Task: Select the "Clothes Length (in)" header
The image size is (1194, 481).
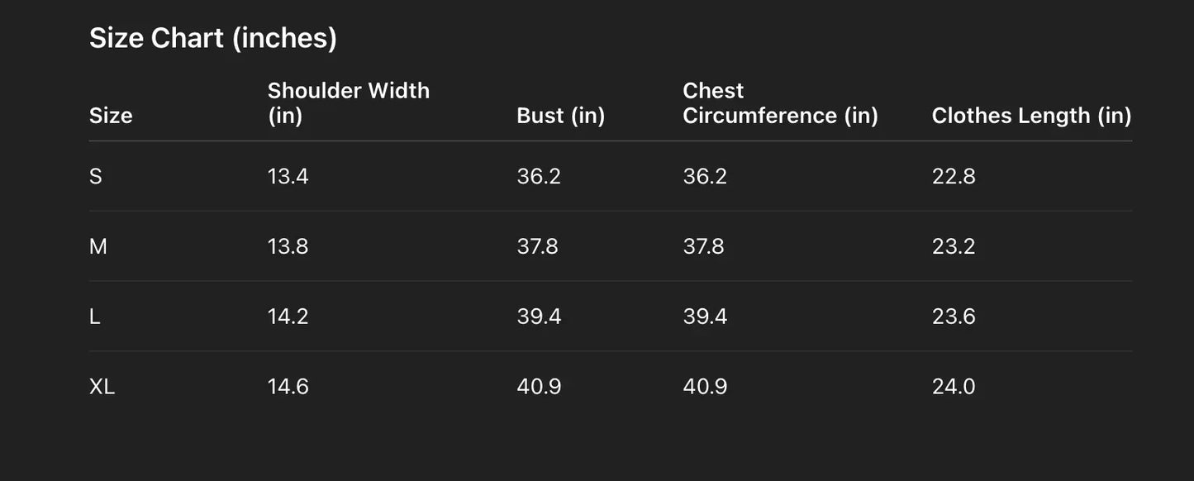Action: point(1030,116)
